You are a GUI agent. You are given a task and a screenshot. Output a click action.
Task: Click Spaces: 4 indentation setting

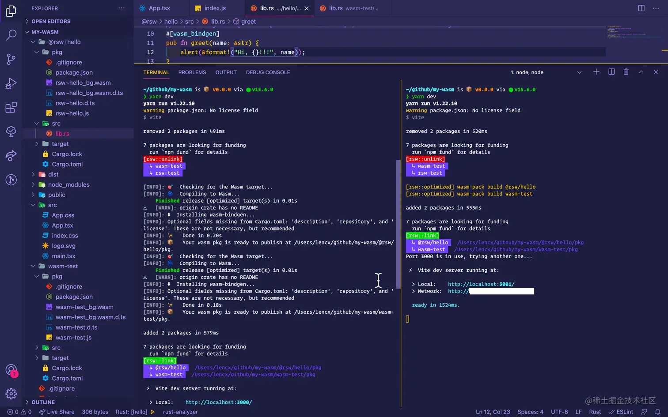[530, 412]
